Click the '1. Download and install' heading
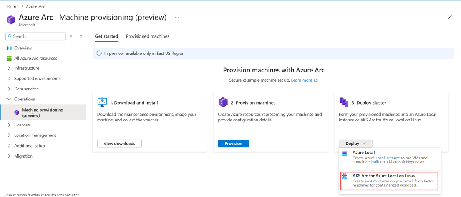This screenshot has height=197, width=461. point(134,103)
